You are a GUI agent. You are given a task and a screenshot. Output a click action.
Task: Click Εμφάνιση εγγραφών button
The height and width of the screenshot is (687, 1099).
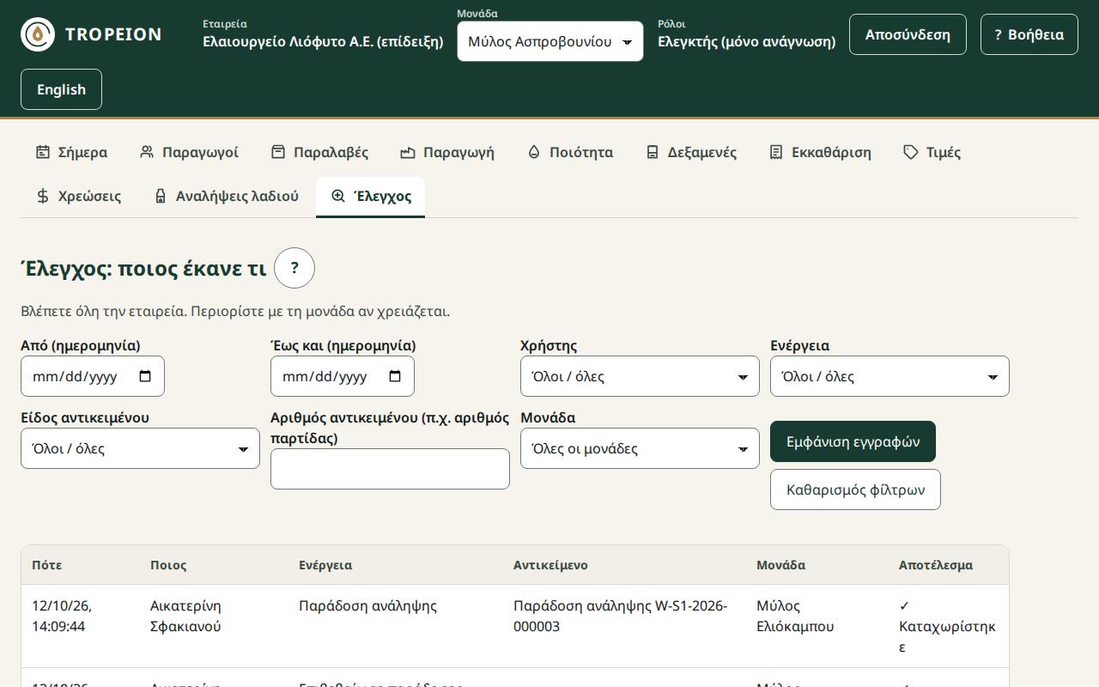tap(853, 441)
